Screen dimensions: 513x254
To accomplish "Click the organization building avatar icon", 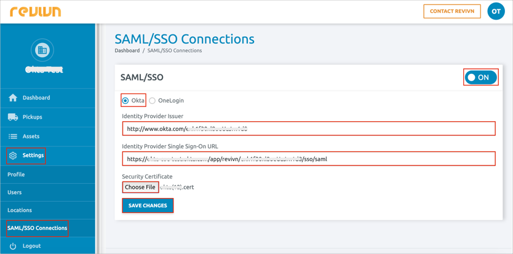I will tap(42, 50).
